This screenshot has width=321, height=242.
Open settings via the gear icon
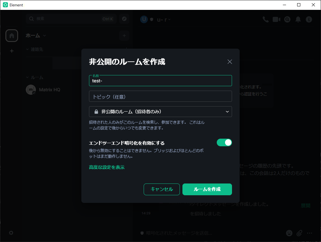(11, 233)
